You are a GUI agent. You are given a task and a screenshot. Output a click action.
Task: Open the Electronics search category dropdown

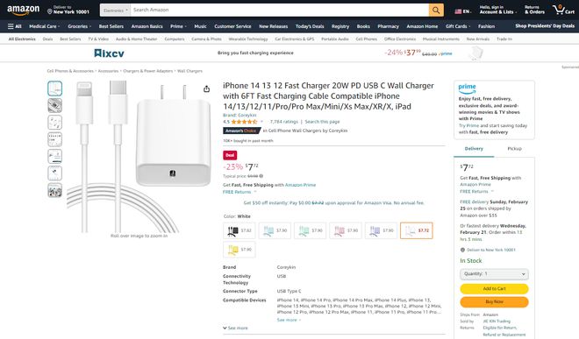[115, 11]
